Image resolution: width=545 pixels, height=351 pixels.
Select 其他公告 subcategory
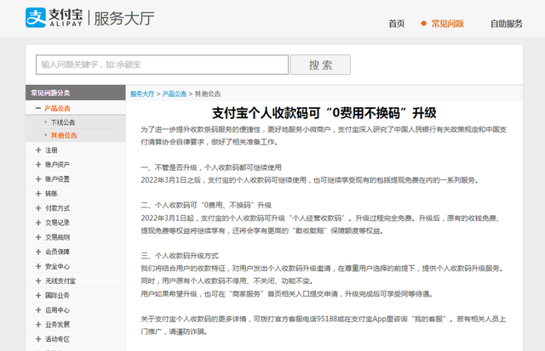(64, 135)
